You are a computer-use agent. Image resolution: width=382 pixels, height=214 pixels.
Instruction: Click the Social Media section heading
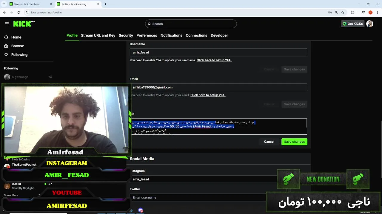coord(142,159)
